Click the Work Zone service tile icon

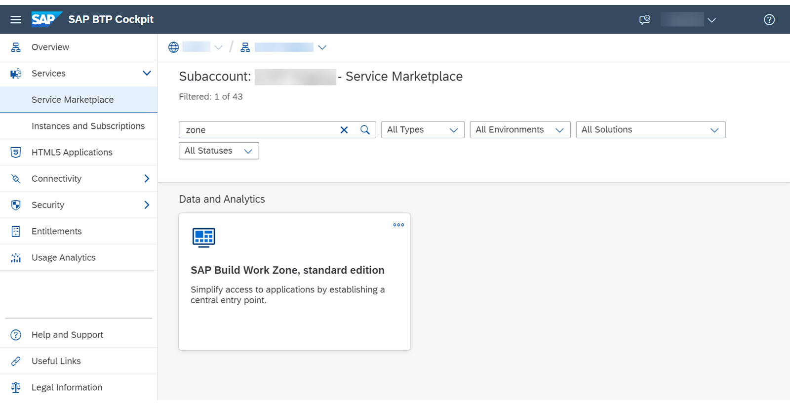[203, 238]
